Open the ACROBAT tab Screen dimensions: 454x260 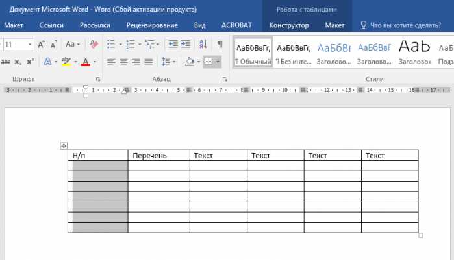tap(236, 25)
